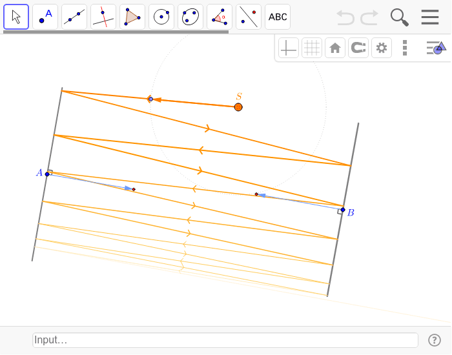
Task: Click the label S above the source
Action: pyautogui.click(x=239, y=96)
